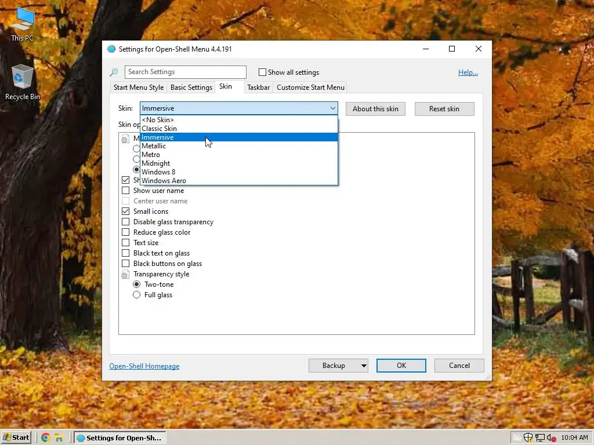Click the Skin tab
This screenshot has height=445, width=594.
[x=226, y=86]
